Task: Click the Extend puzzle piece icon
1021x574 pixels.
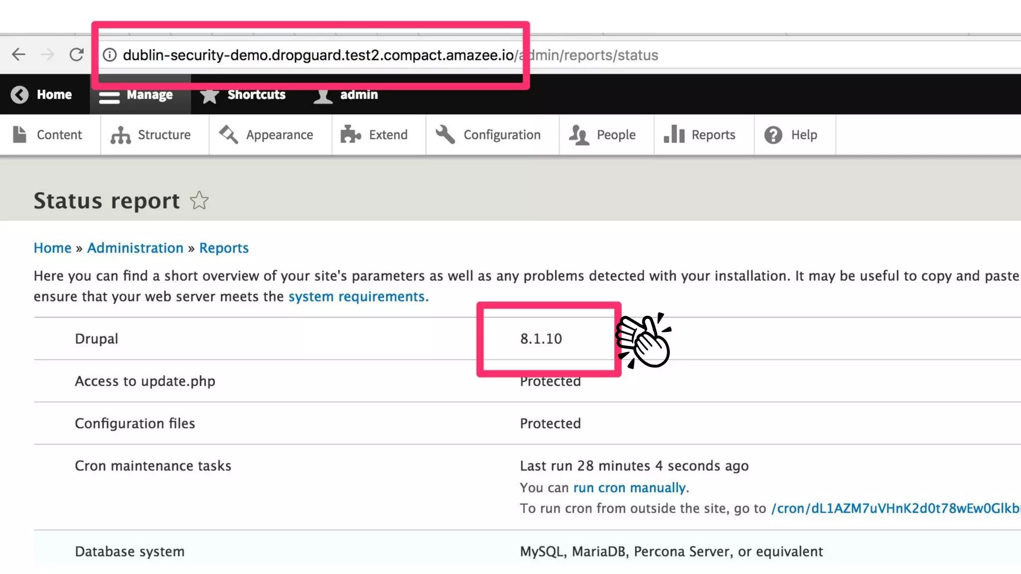Action: click(350, 135)
